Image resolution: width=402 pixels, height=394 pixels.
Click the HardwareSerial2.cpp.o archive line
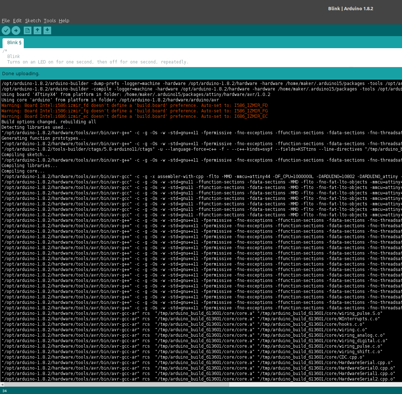click(x=198, y=379)
